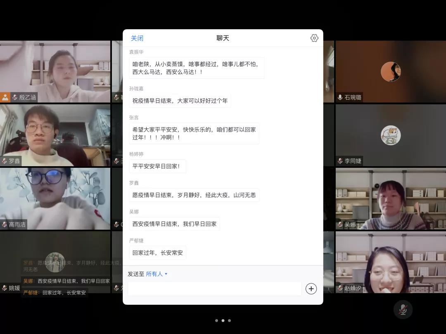
Task: Go to first page indicator dot
Action: point(216,320)
